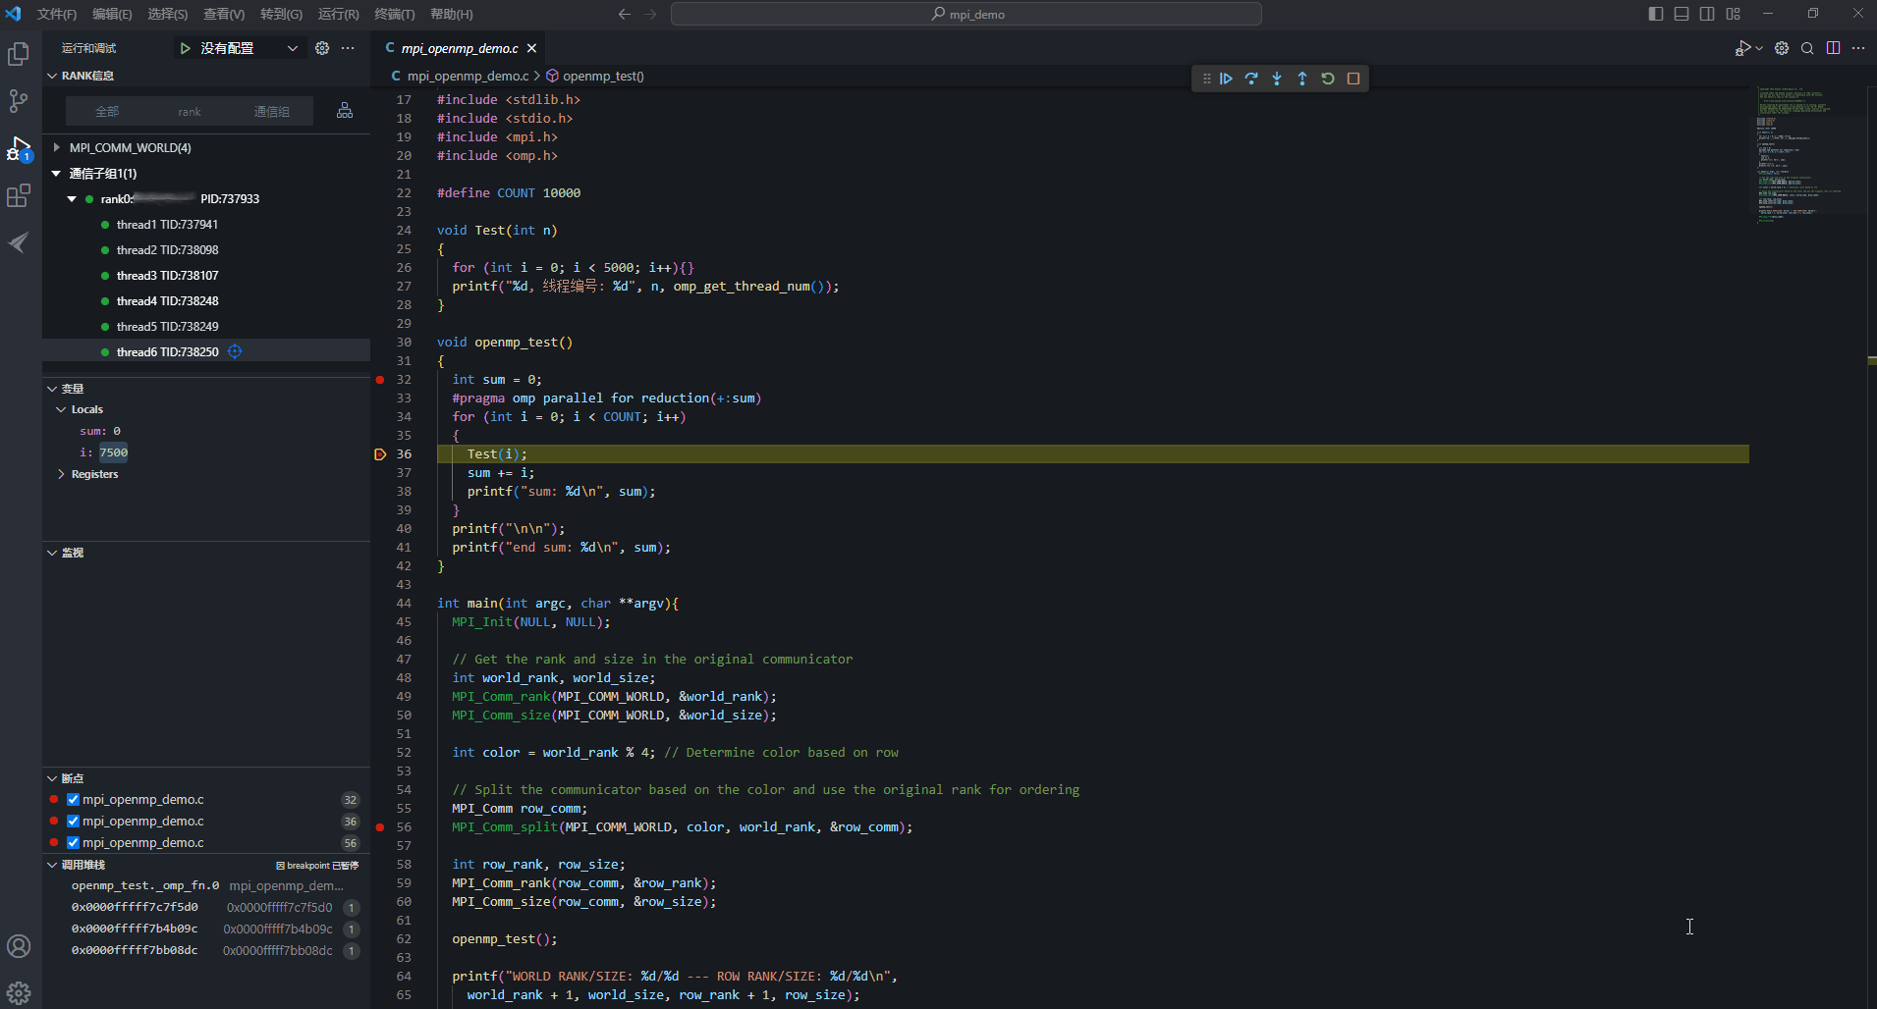The width and height of the screenshot is (1877, 1009).
Task: Open the Run and Debug view
Action: [x=19, y=148]
